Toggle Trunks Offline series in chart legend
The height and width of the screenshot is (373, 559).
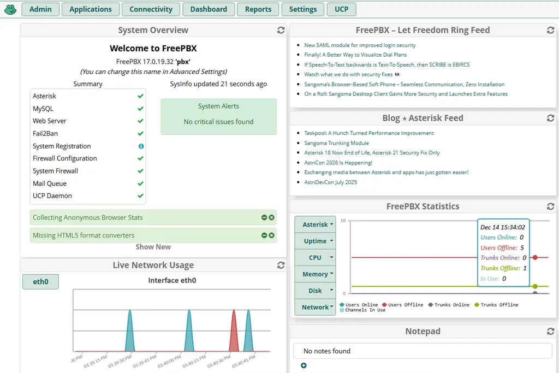497,305
